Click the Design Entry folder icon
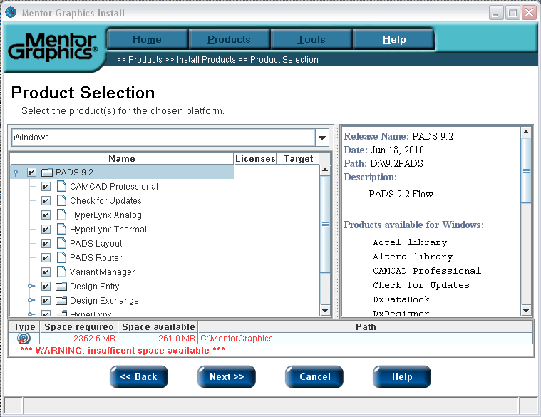Image resolution: width=541 pixels, height=417 pixels. [61, 287]
